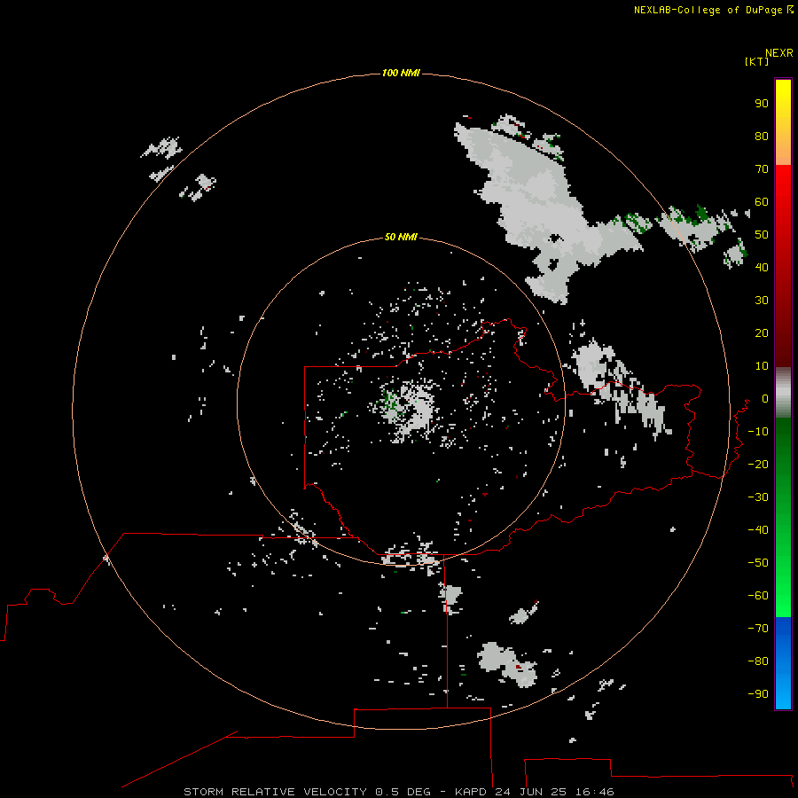Click the -50 value on velocity scale
This screenshot has width=798, height=798.
pyautogui.click(x=758, y=563)
